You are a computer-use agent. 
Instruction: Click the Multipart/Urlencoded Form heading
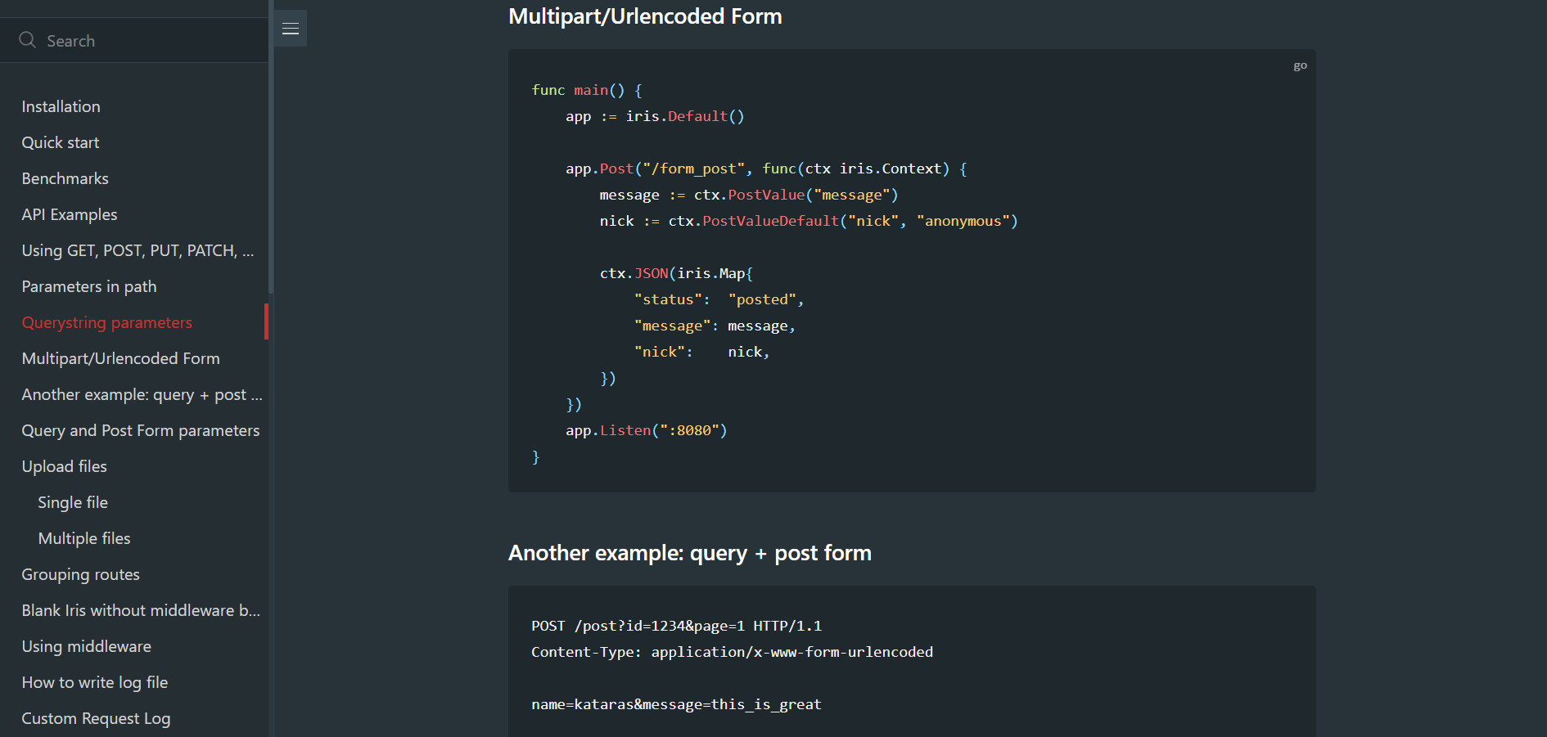pos(645,16)
